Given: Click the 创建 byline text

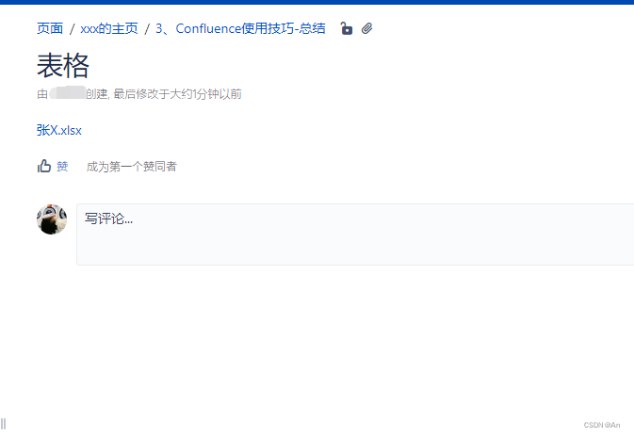Looking at the screenshot, I should (97, 94).
